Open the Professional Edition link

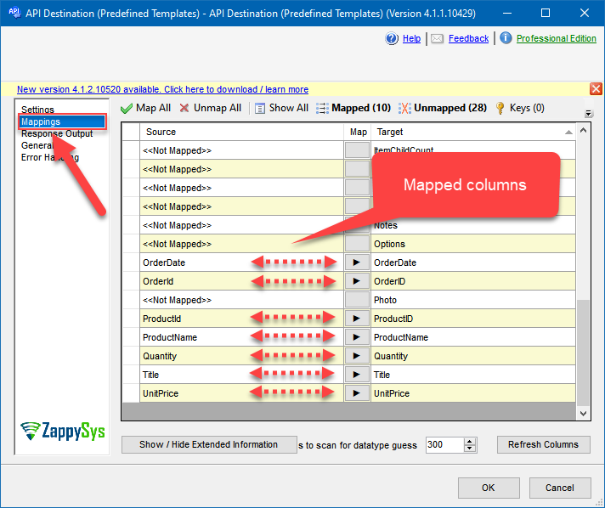tap(556, 38)
